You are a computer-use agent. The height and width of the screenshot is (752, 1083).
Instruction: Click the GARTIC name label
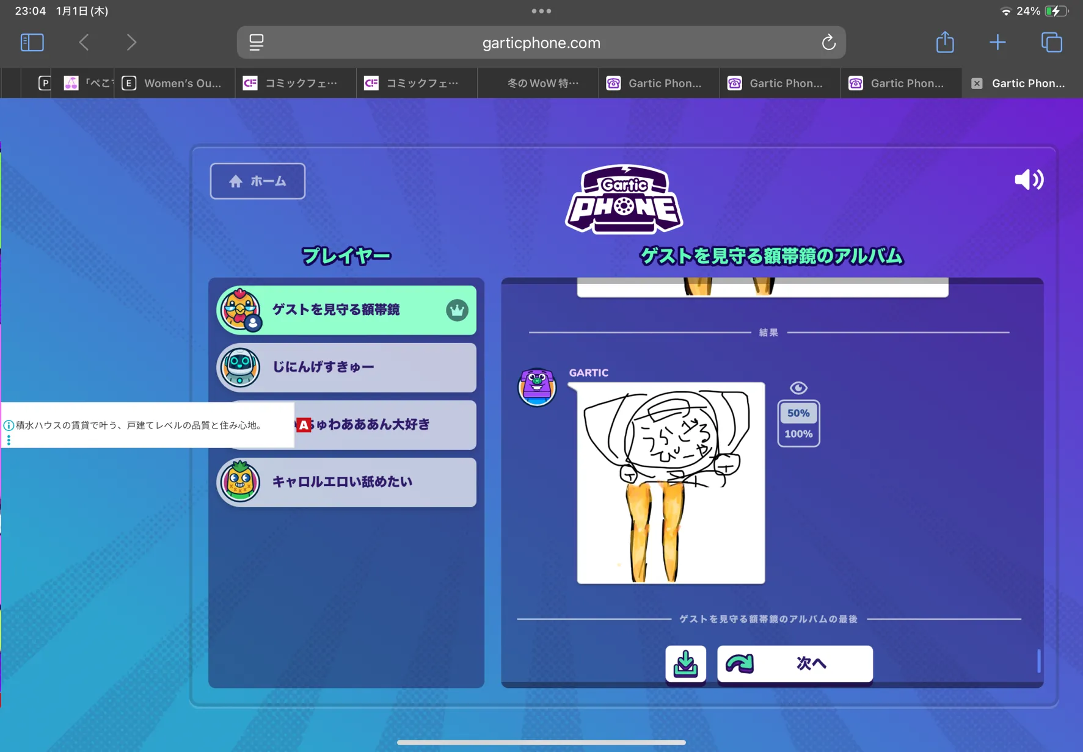click(589, 373)
